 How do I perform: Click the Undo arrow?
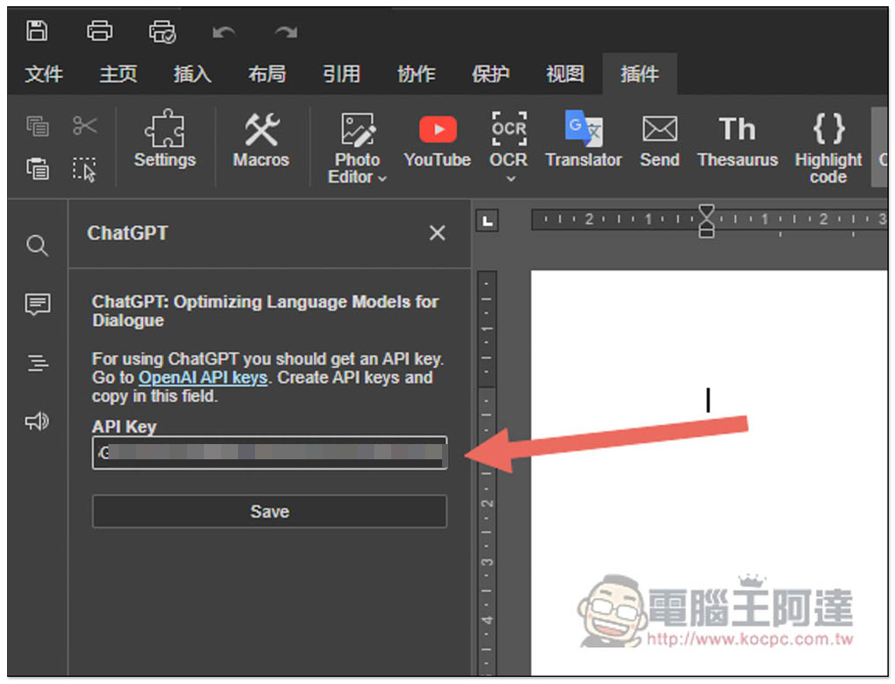click(224, 32)
